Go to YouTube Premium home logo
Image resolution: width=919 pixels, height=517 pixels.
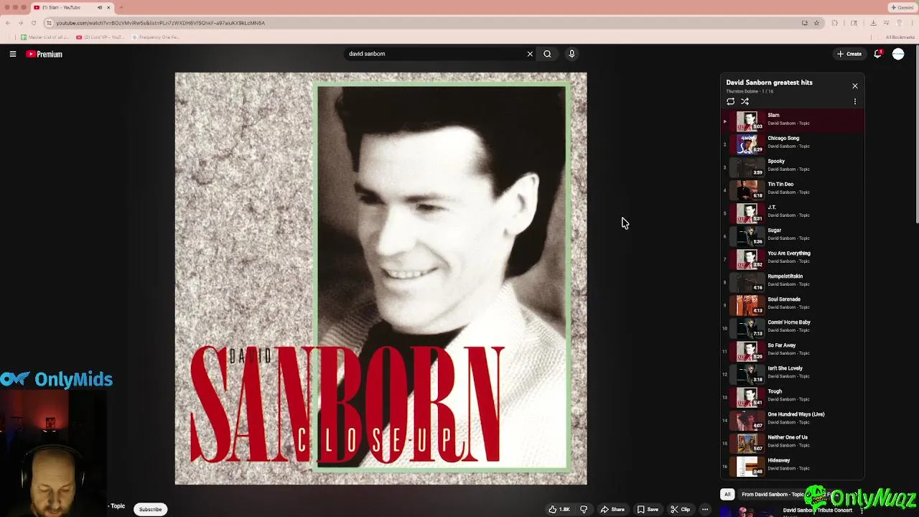point(45,54)
